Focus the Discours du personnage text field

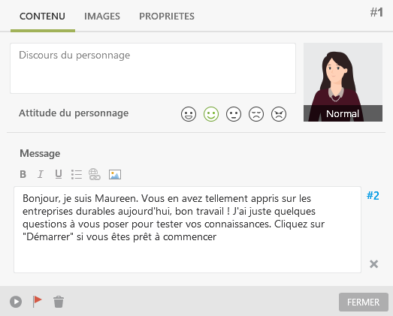coord(153,68)
